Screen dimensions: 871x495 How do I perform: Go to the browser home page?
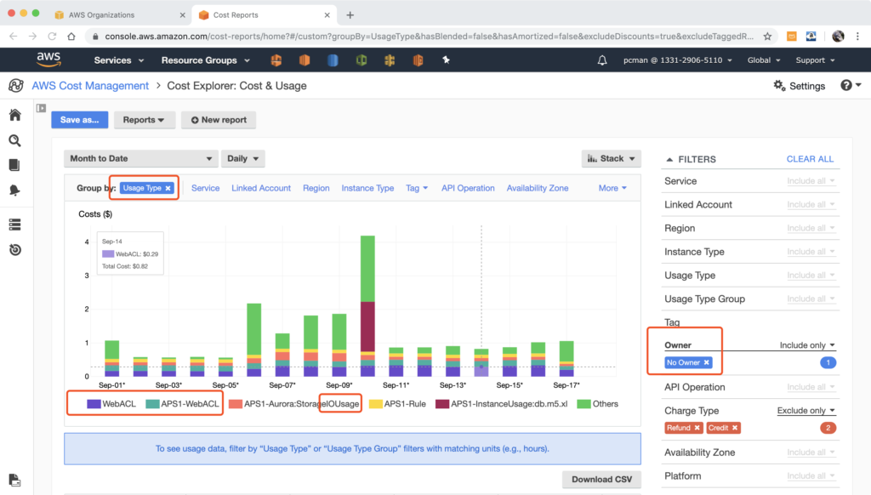pos(71,37)
